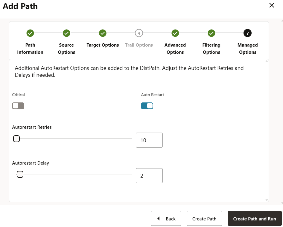Click the Path Information step checkmark icon
283x227 pixels.
tap(30, 33)
